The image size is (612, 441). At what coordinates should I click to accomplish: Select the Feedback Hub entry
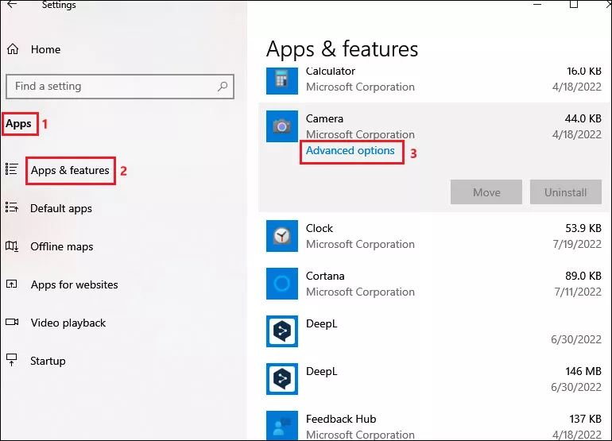pos(434,425)
